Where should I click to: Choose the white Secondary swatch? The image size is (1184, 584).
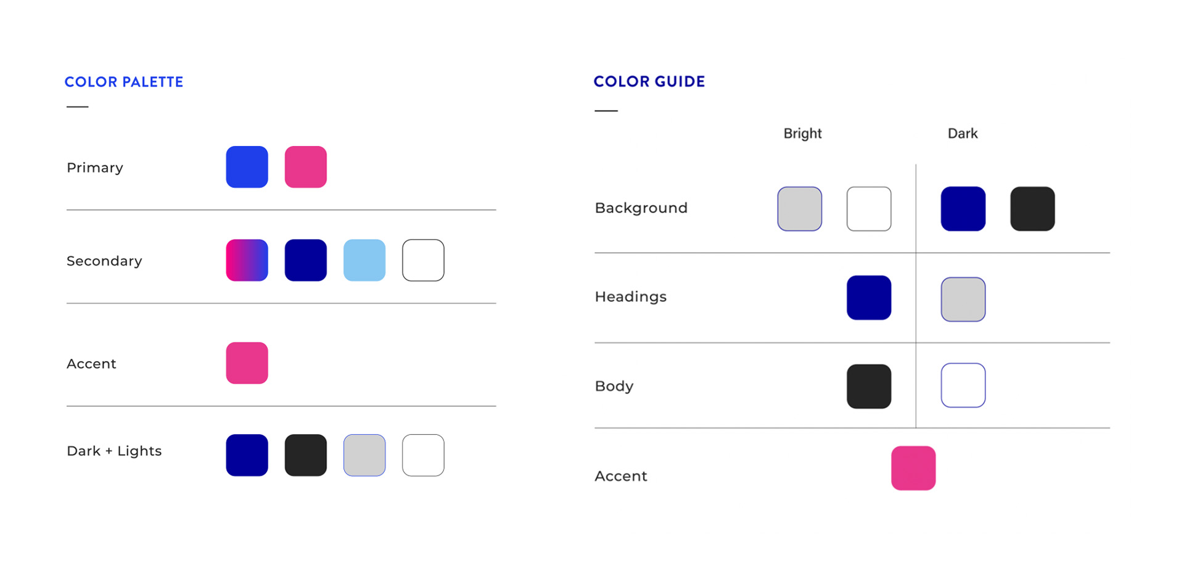click(x=423, y=260)
